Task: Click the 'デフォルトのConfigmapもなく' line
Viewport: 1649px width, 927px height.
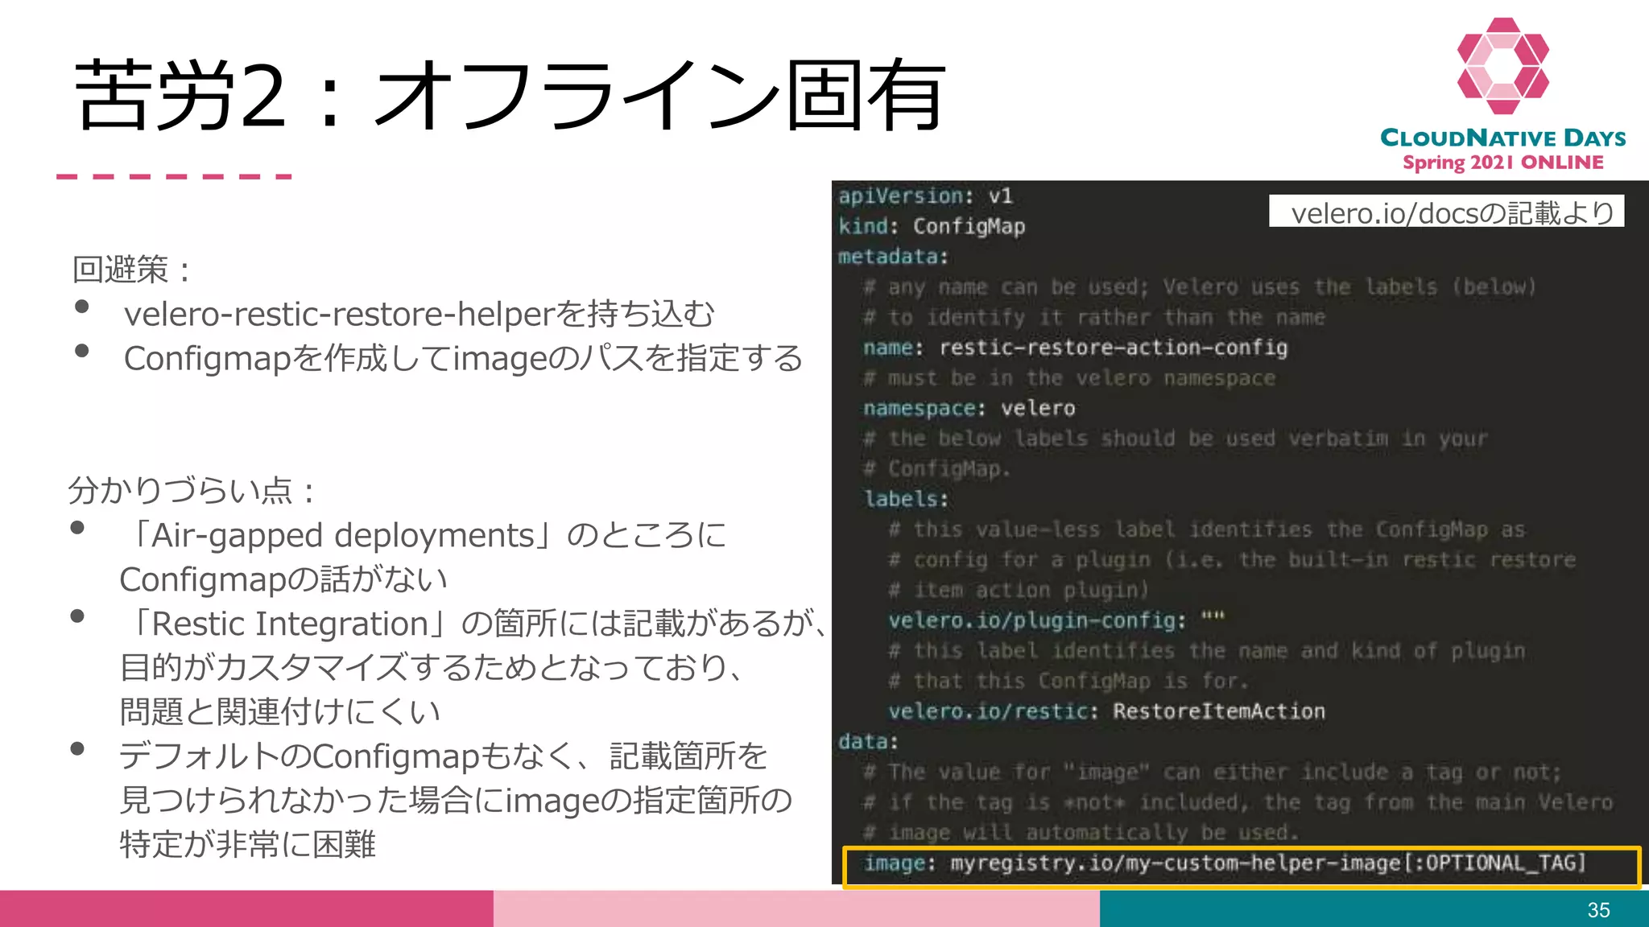Action: point(444,756)
